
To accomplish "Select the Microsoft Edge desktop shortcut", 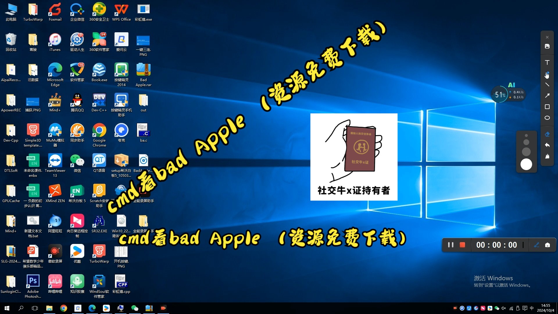I will pos(55,75).
